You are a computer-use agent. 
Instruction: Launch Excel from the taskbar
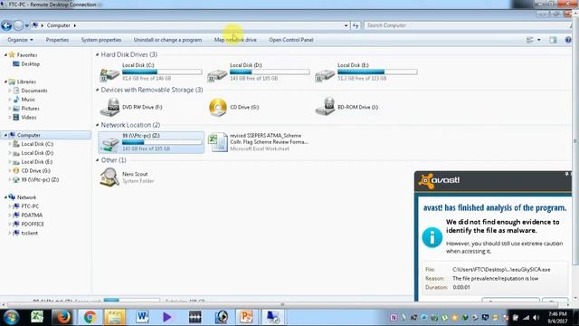[37, 317]
